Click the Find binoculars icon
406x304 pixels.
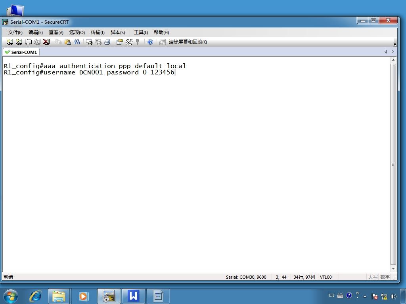tap(77, 42)
